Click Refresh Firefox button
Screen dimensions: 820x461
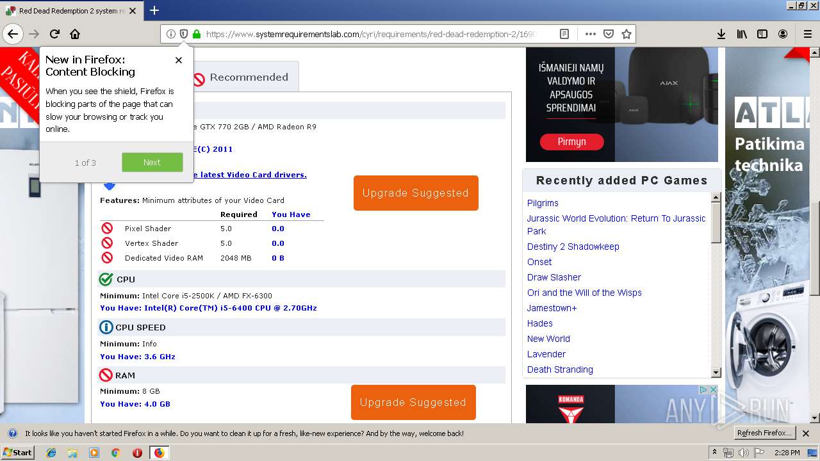[x=764, y=433]
